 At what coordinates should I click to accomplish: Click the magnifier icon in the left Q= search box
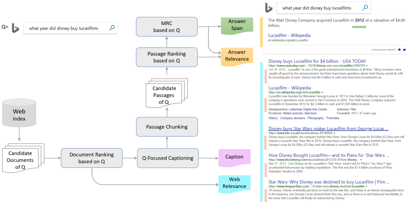(x=112, y=28)
